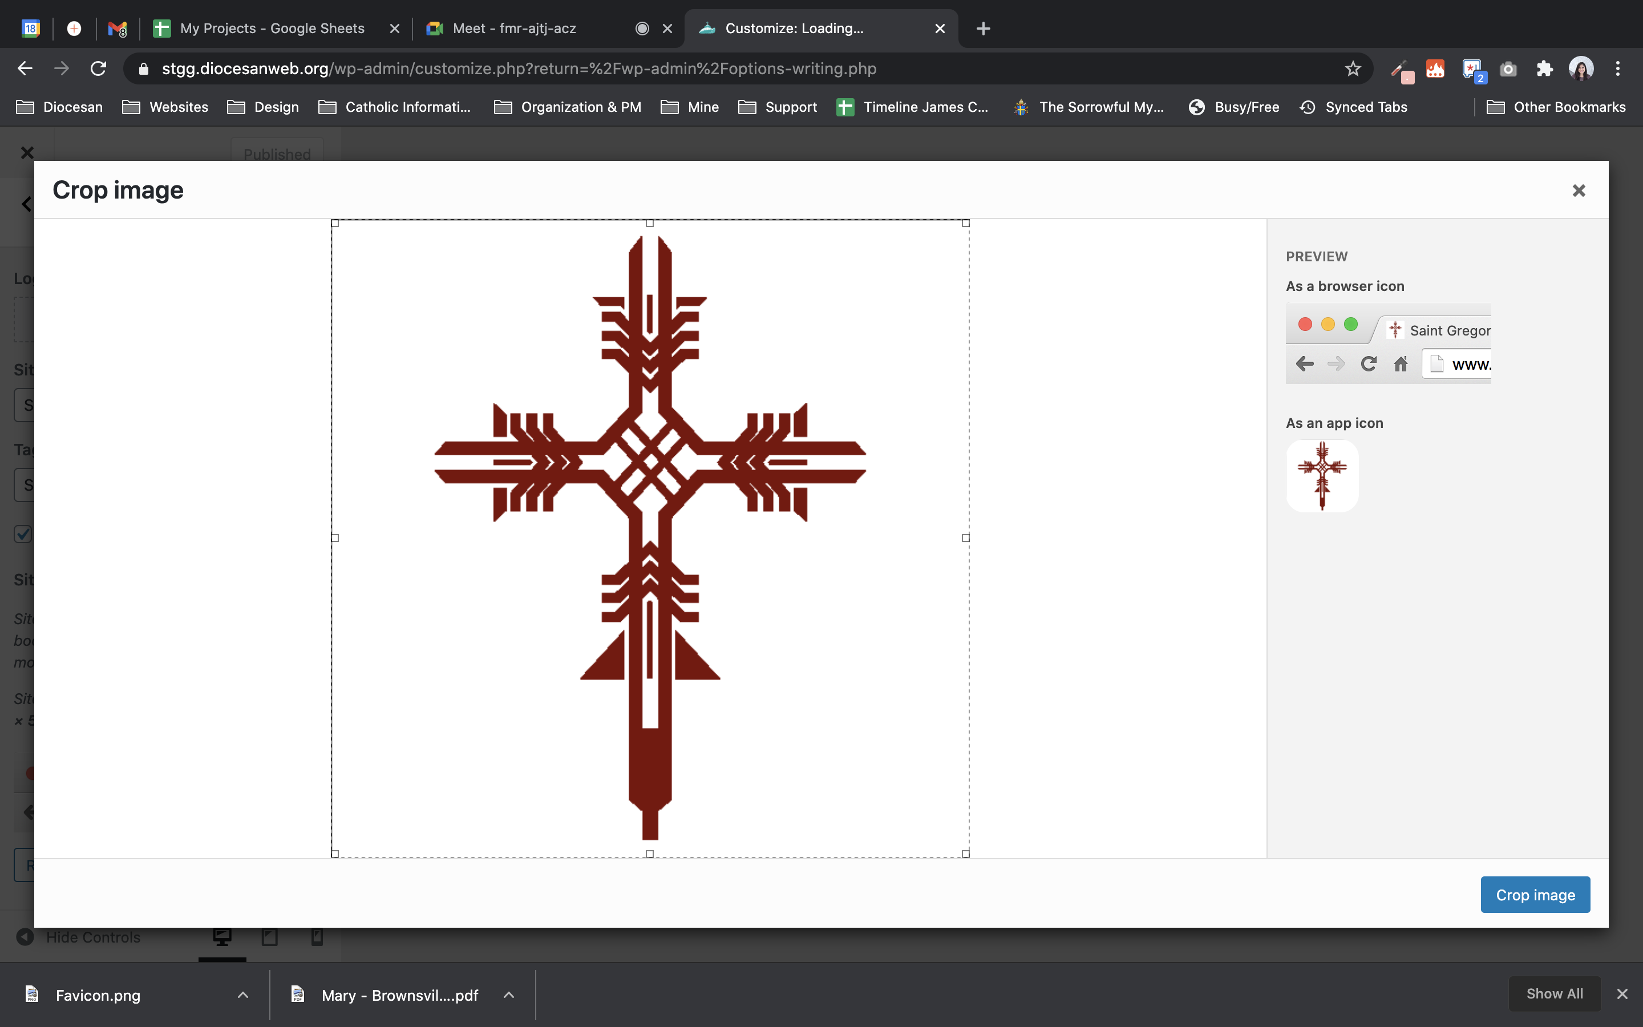Open the Gmail pinned tab
Viewport: 1643px width, 1027px height.
[x=118, y=29]
